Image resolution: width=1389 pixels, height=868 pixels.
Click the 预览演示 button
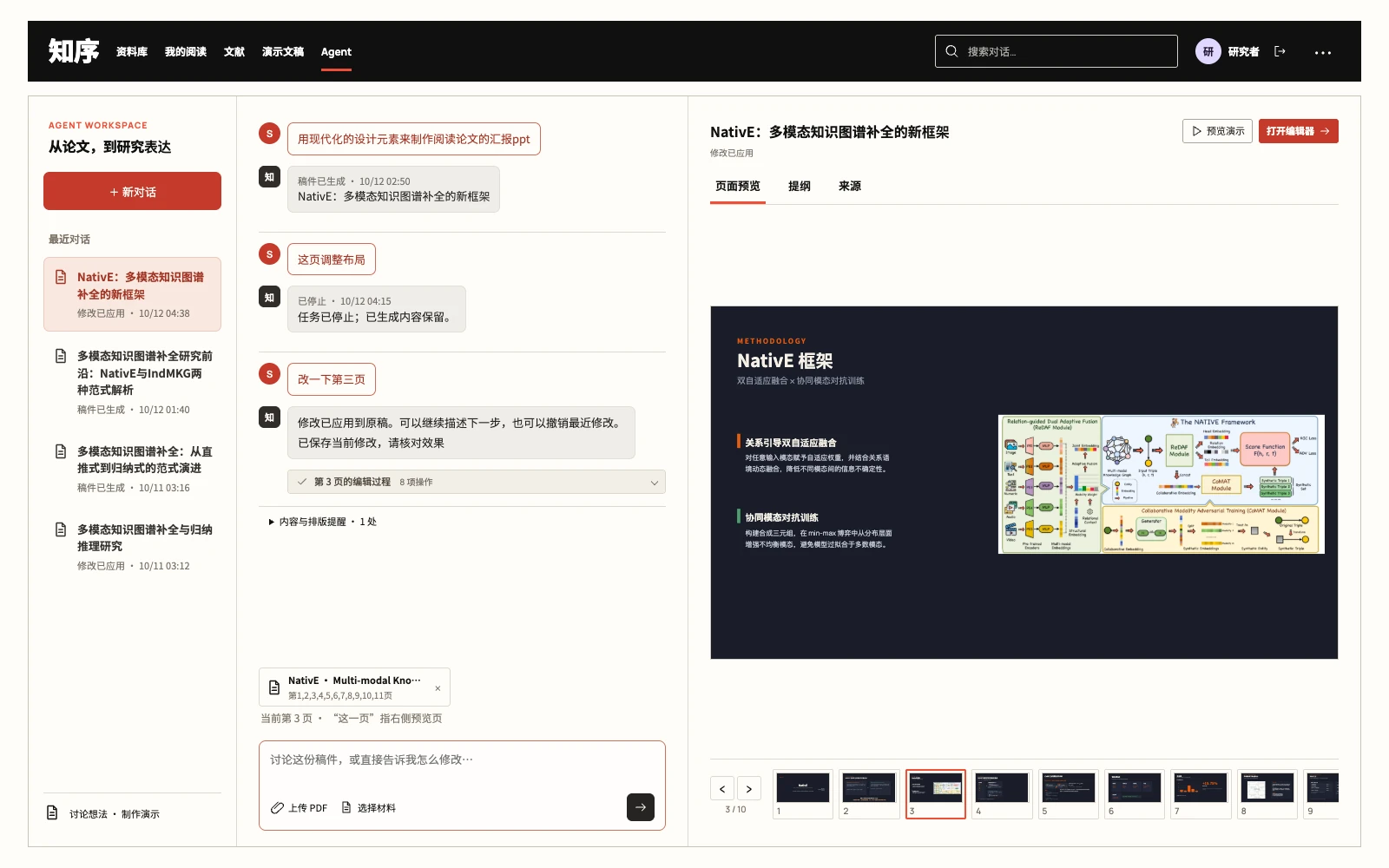pyautogui.click(x=1217, y=131)
